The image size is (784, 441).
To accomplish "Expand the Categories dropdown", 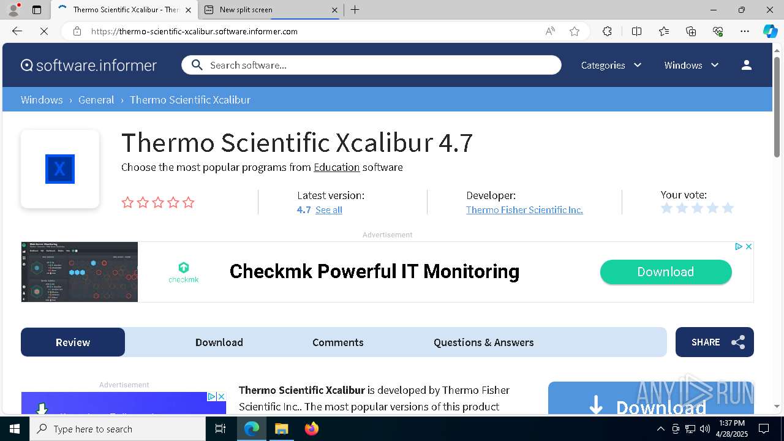I will pyautogui.click(x=611, y=65).
